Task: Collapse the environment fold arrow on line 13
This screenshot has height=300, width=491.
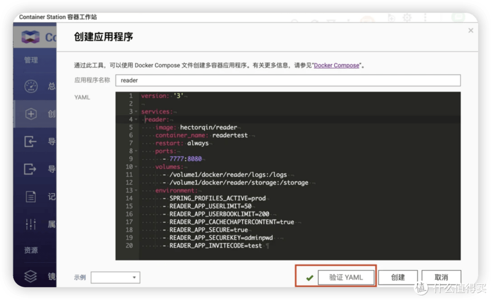Action: coord(136,190)
